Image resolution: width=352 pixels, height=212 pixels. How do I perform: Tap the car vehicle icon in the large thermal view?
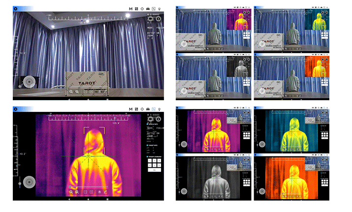coord(148,109)
